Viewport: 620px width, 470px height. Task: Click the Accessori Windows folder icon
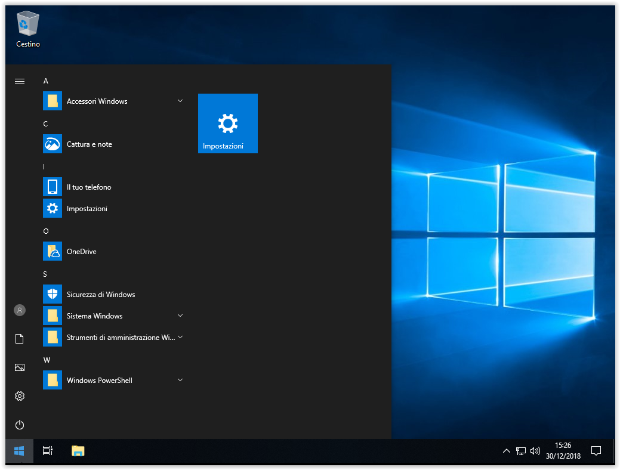52,101
